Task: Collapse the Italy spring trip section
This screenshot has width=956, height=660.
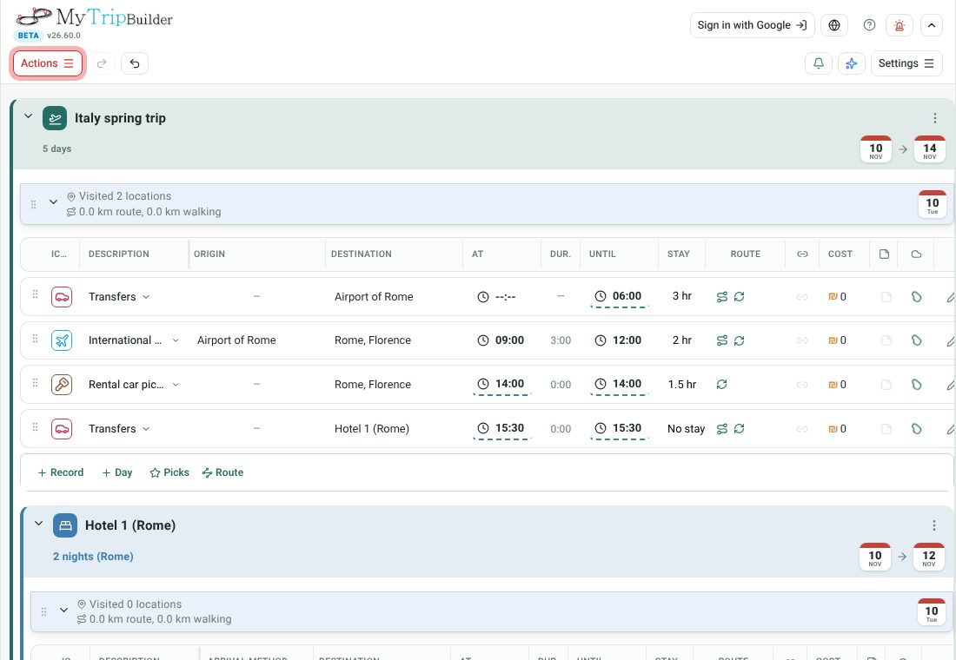Action: [x=28, y=116]
